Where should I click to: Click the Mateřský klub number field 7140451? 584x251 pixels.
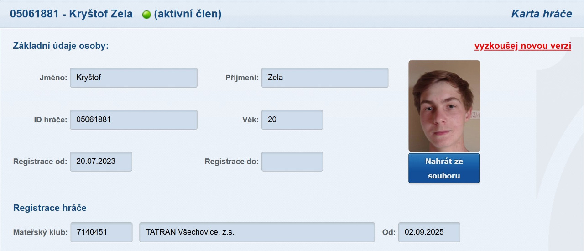[101, 232]
